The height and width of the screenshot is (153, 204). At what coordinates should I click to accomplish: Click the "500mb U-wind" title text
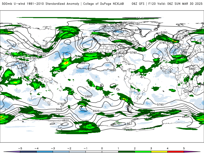(x=13, y=4)
